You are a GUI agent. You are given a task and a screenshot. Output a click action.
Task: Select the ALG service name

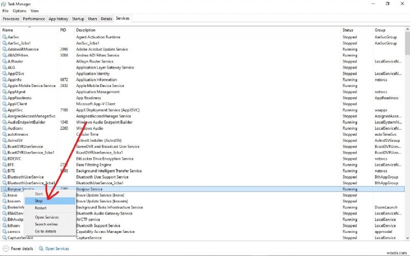(x=11, y=68)
